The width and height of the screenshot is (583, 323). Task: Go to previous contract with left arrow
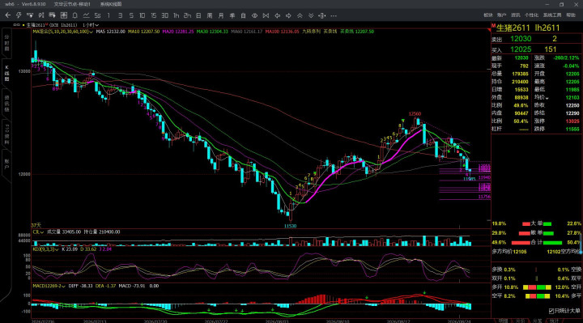pos(278,15)
